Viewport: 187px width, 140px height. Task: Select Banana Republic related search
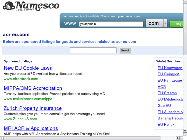(x=171, y=118)
